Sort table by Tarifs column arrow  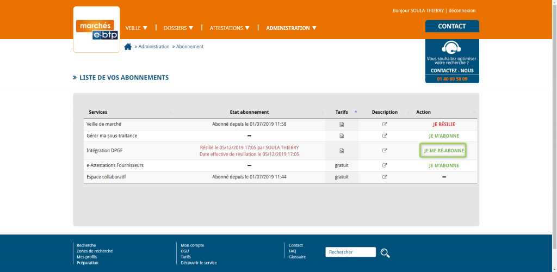356,112
